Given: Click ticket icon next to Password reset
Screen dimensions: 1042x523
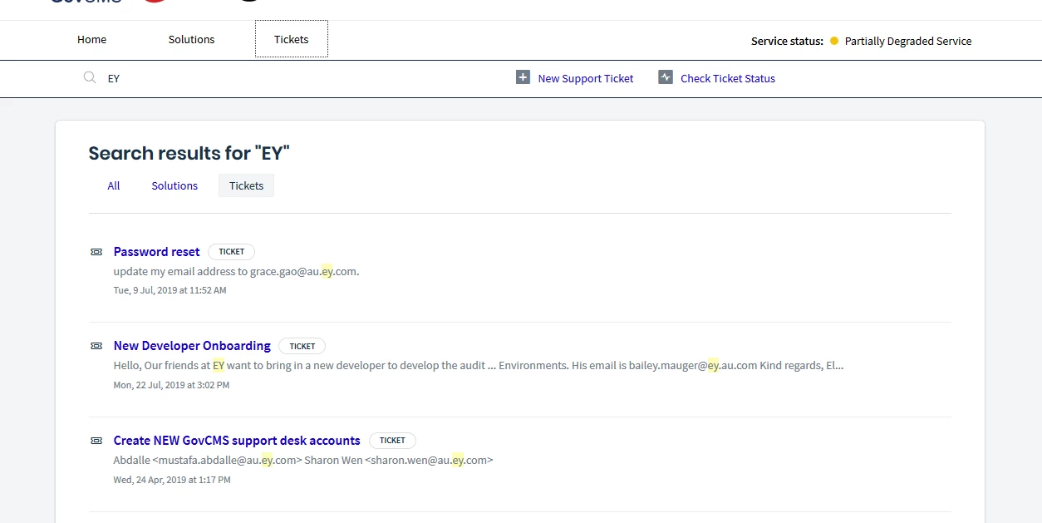Looking at the screenshot, I should coord(96,251).
